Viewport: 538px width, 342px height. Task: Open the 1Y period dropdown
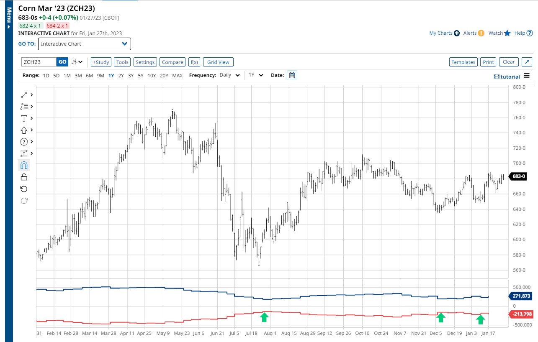(x=256, y=75)
